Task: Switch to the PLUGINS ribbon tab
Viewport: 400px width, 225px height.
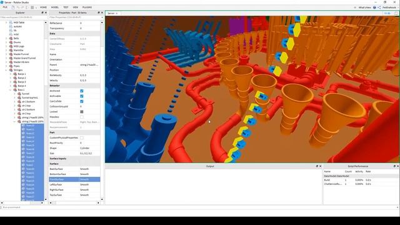Action: tap(87, 7)
